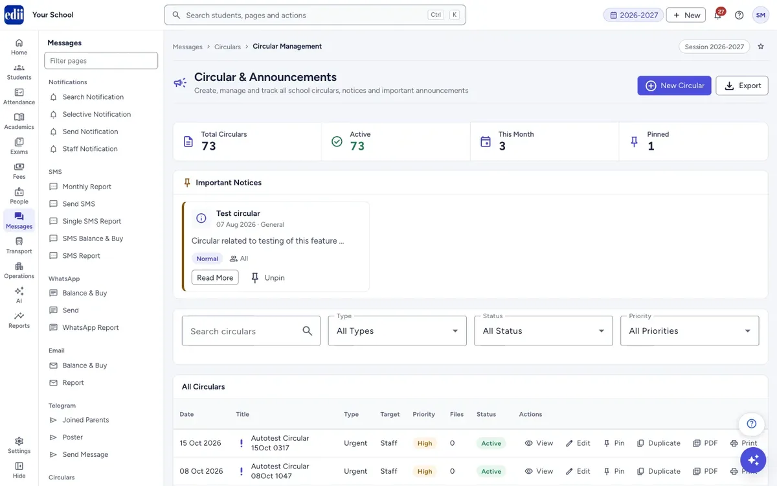The image size is (777, 486).
Task: Click the Filter pages input
Action: (x=101, y=60)
